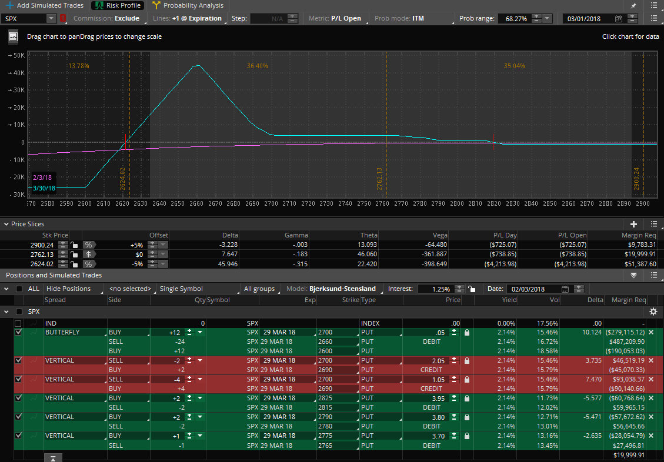Click the chart icon near Drag chart label
The image size is (664, 462).
coord(12,36)
